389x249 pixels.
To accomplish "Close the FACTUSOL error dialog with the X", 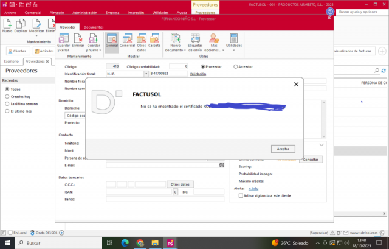I will coord(296,85).
